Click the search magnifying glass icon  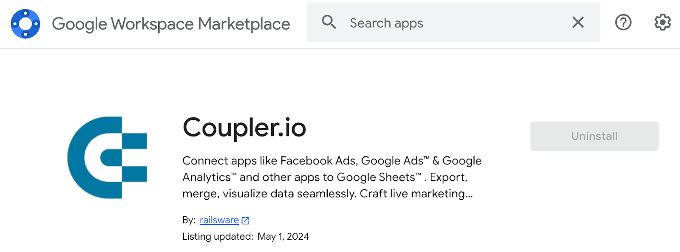329,22
